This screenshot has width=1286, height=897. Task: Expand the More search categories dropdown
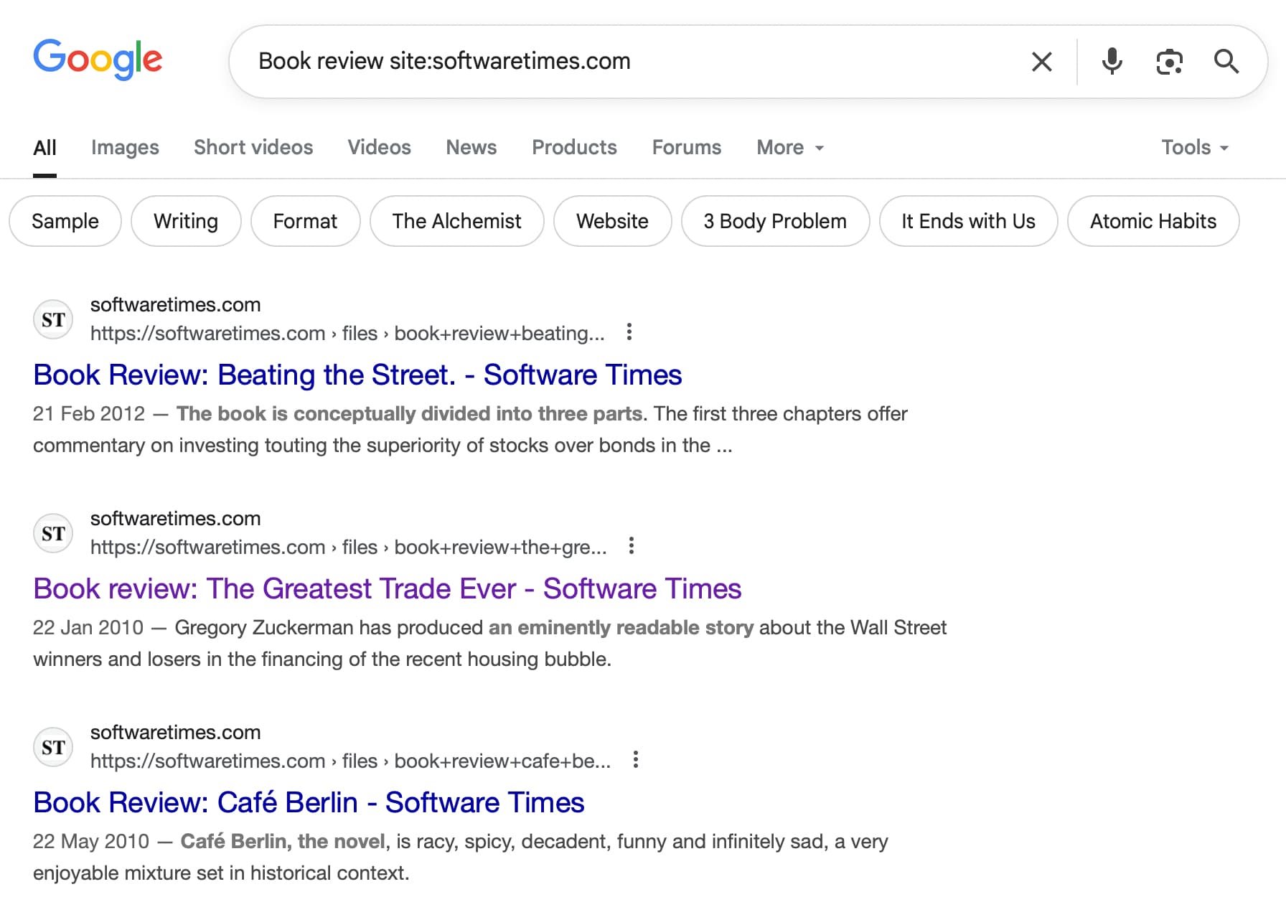pyautogui.click(x=789, y=147)
